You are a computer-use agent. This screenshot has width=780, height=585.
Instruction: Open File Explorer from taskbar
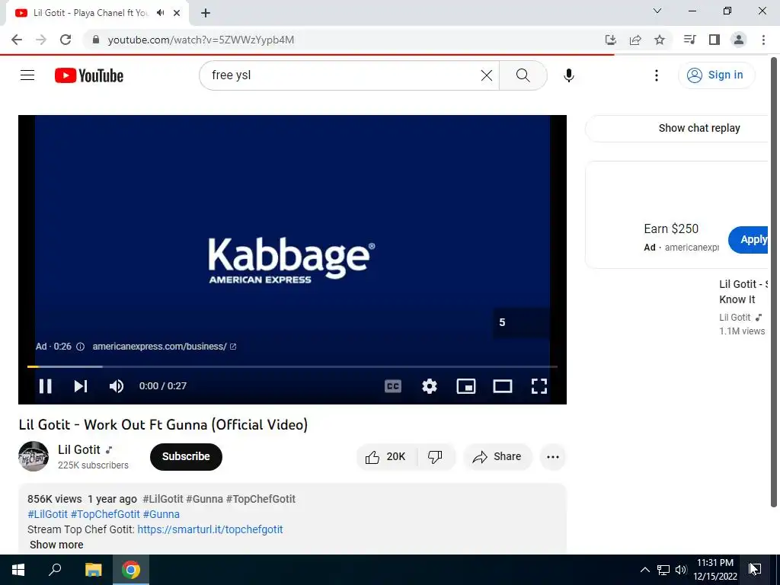click(93, 570)
